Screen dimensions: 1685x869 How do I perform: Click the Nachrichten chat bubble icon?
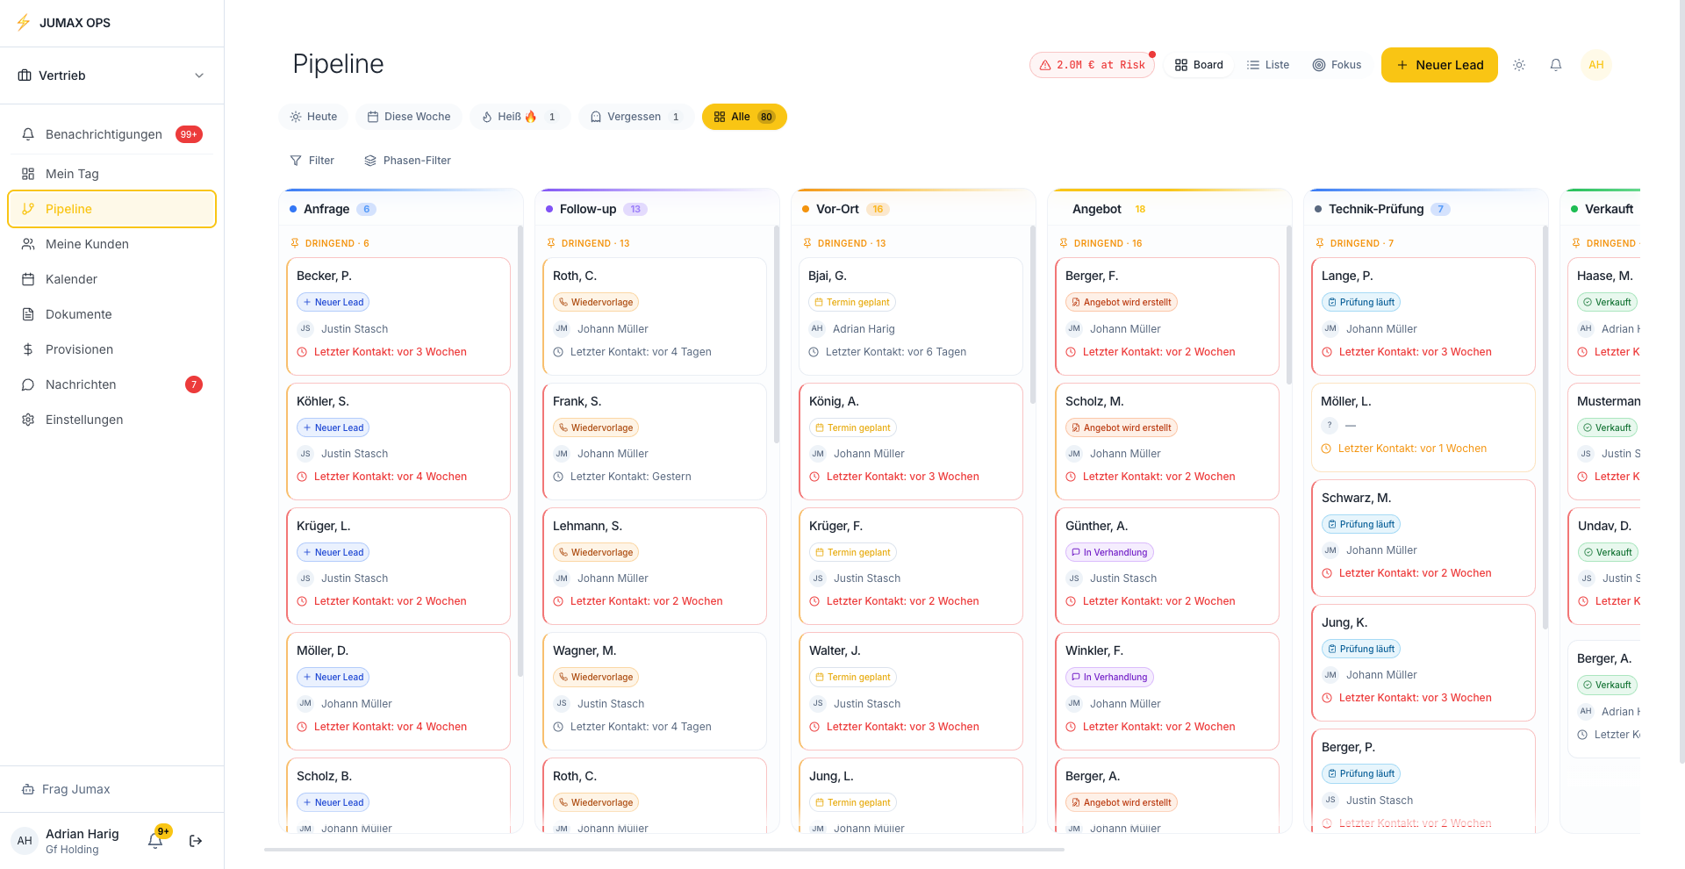(x=28, y=384)
